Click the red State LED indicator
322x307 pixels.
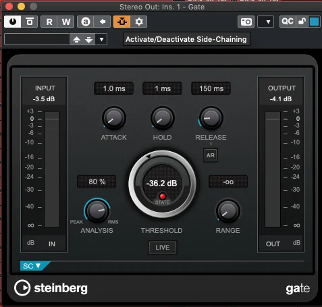(x=163, y=196)
